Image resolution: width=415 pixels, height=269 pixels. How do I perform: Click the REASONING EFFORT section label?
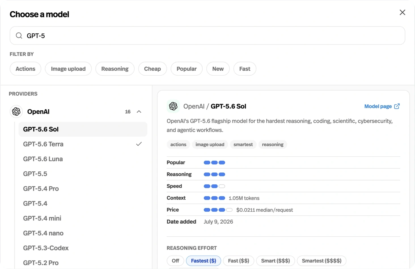192,248
